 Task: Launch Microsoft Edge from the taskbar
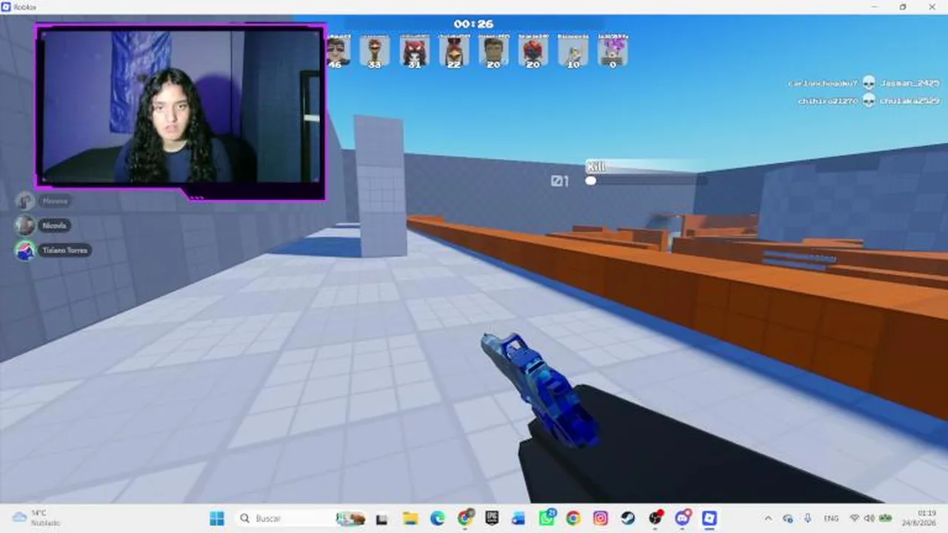tap(437, 518)
